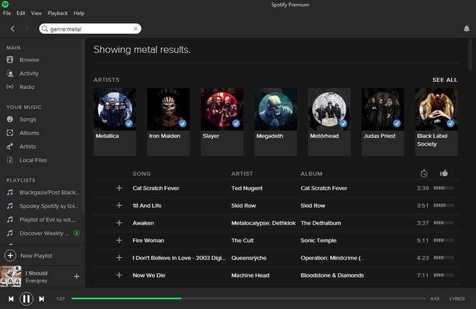The image size is (476, 309).
Task: Open artist Ted Nugent link
Action: click(247, 188)
